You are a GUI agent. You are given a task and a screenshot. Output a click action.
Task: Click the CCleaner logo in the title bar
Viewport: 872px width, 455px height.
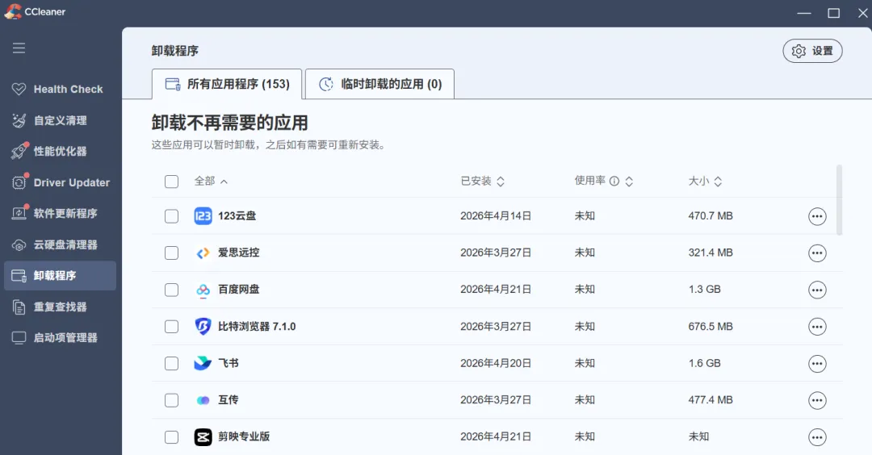tap(12, 11)
